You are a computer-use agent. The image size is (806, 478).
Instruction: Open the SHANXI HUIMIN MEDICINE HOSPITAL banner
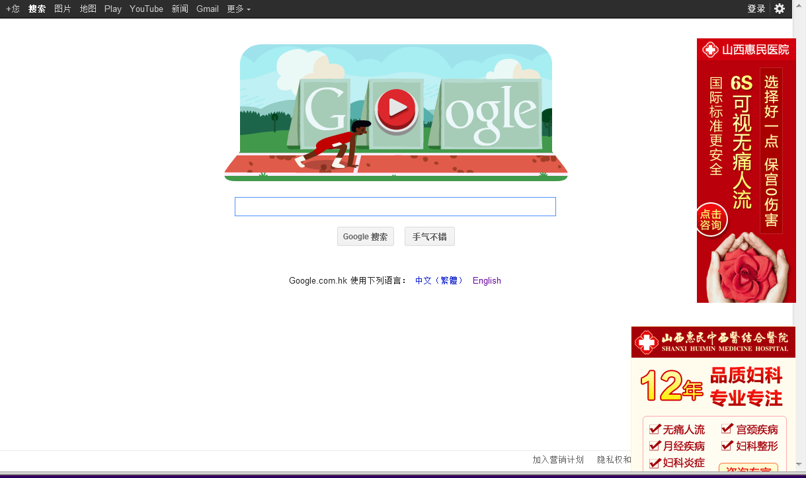point(713,342)
